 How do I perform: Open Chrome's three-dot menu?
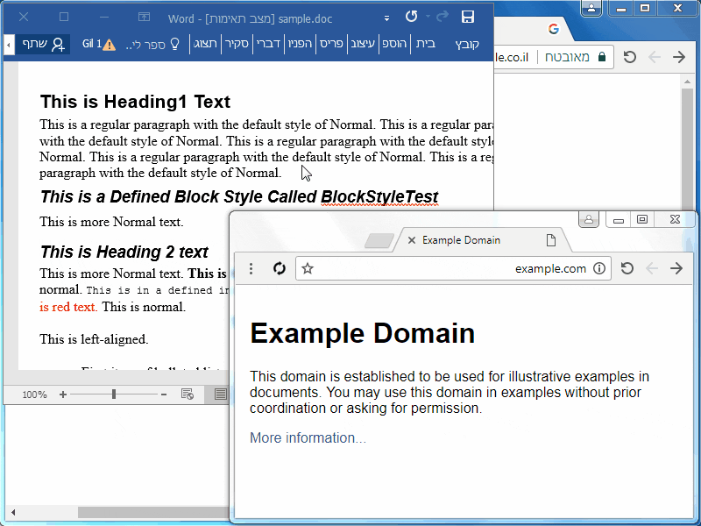click(251, 268)
